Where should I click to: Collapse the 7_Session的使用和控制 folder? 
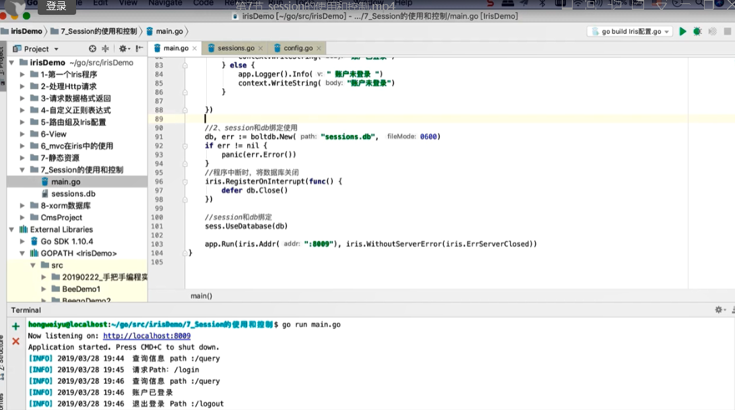pos(23,170)
